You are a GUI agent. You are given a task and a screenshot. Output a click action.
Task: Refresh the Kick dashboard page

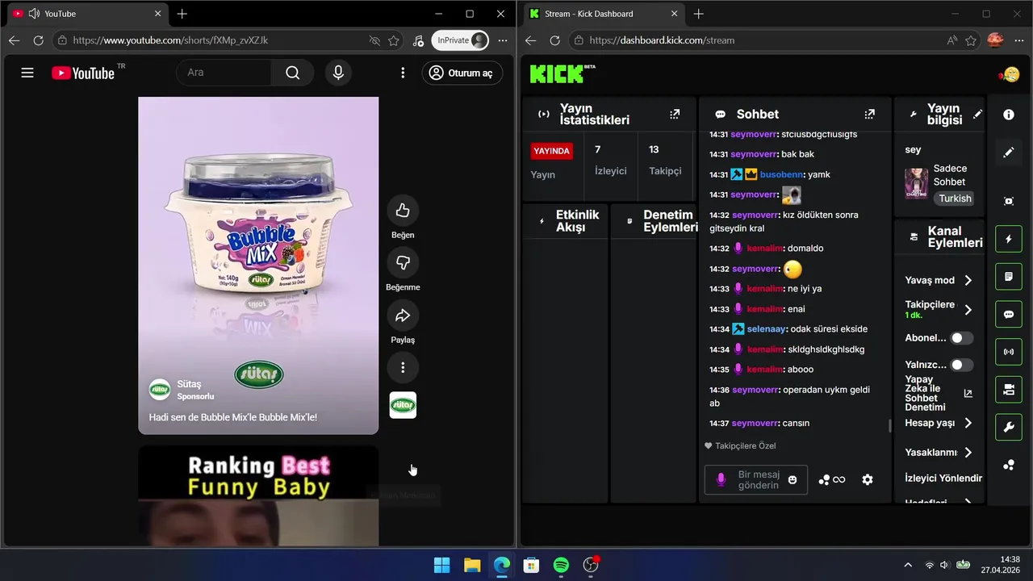point(554,40)
